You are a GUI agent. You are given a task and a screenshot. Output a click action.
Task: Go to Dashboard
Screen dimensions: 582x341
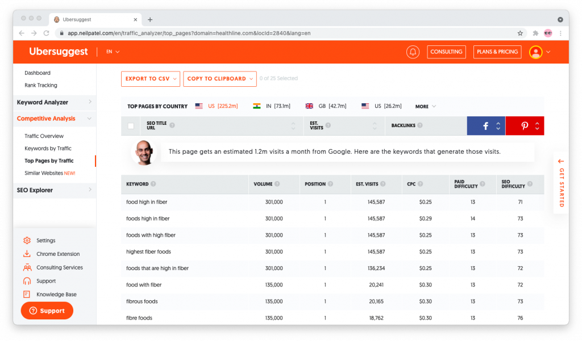(x=38, y=73)
